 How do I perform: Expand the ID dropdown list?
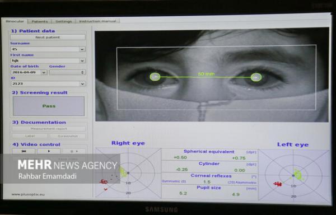pyautogui.click(x=82, y=84)
